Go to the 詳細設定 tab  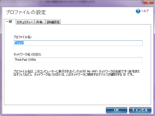point(53,22)
